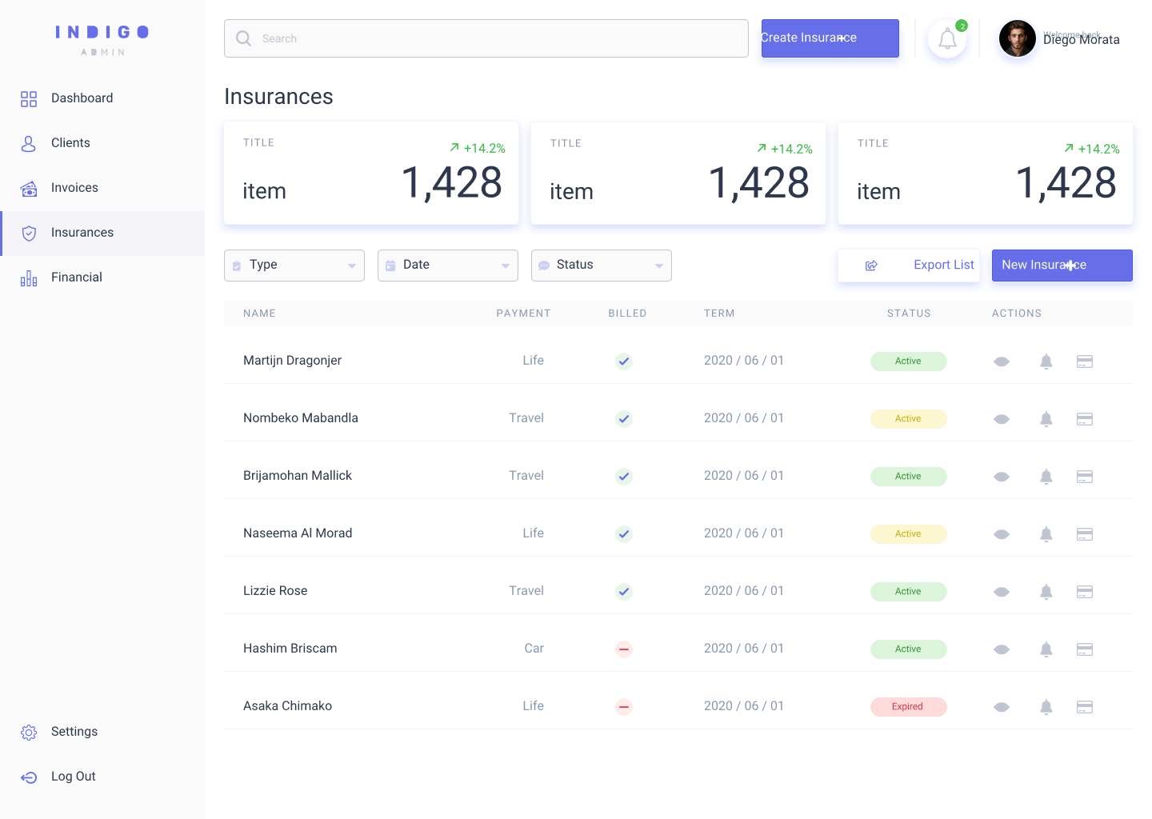View Lizzie Rose's record via eye icon
Image resolution: width=1152 pixels, height=819 pixels.
tap(1002, 592)
